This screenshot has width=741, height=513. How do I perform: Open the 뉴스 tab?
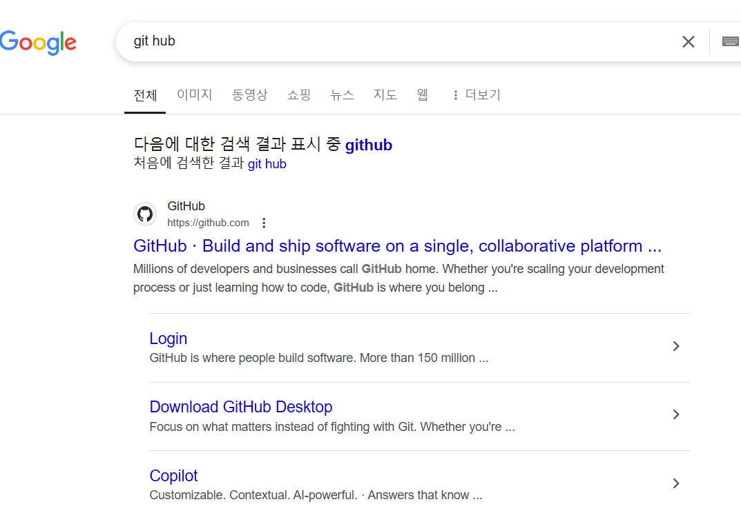click(x=342, y=95)
